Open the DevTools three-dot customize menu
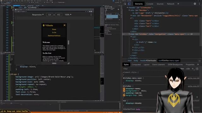202x113 pixels. point(199,4)
